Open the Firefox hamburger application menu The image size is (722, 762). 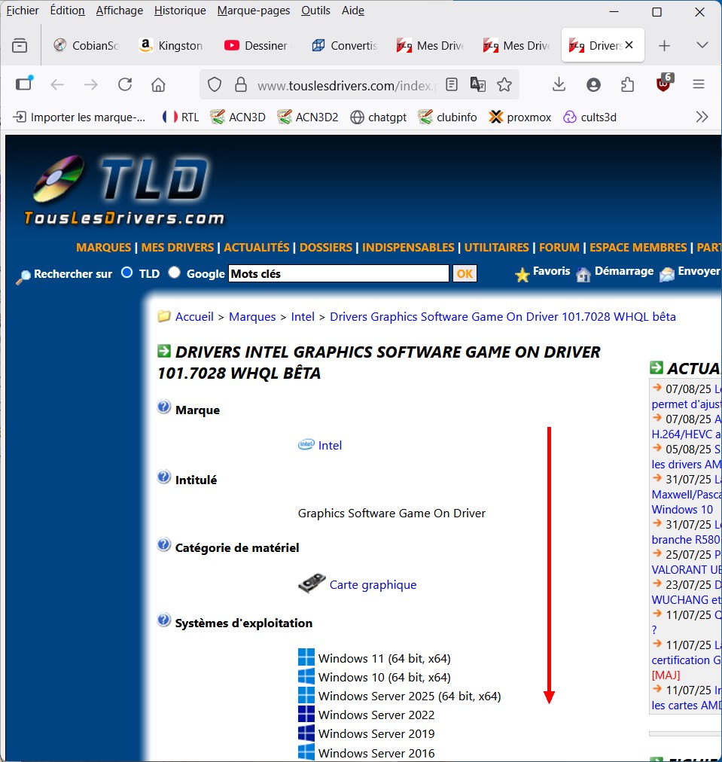698,85
